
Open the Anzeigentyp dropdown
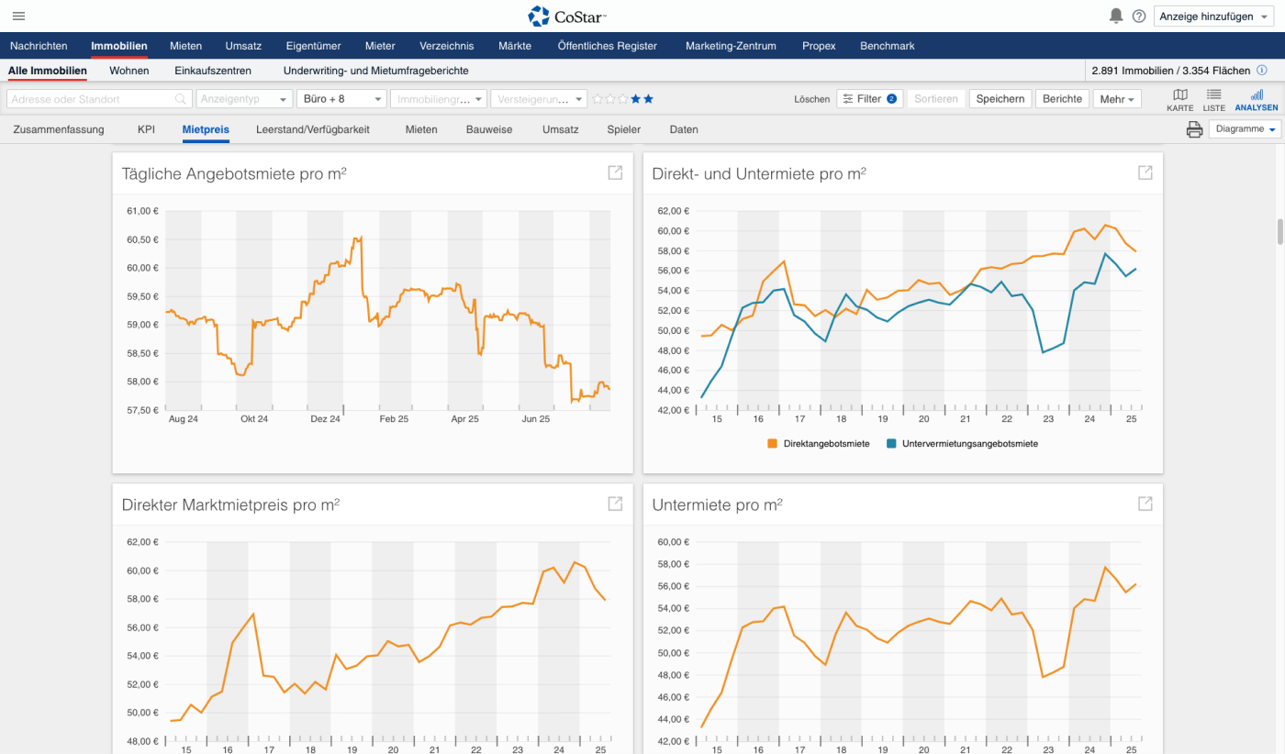pos(243,99)
